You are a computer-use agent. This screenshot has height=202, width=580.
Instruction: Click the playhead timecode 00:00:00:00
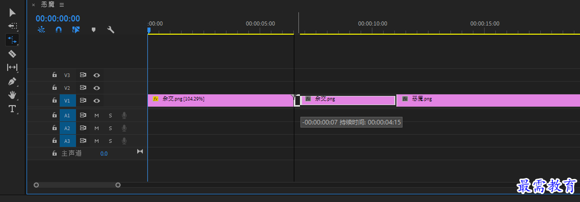point(58,18)
